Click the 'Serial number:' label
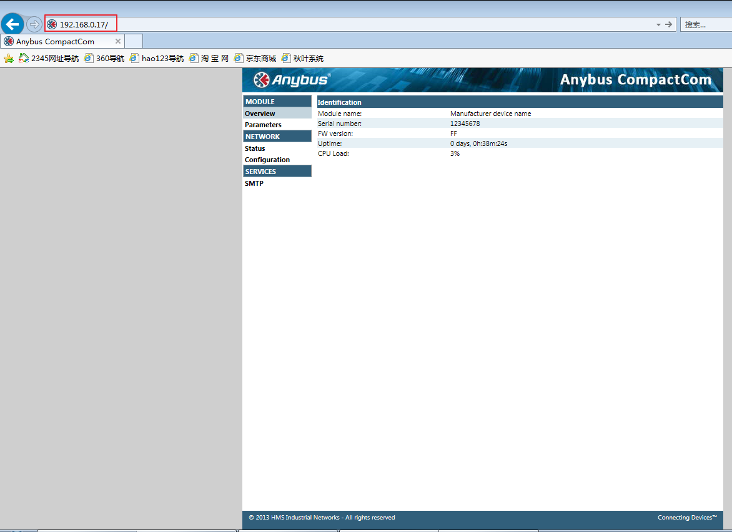Viewport: 732px width, 532px height. pos(340,123)
